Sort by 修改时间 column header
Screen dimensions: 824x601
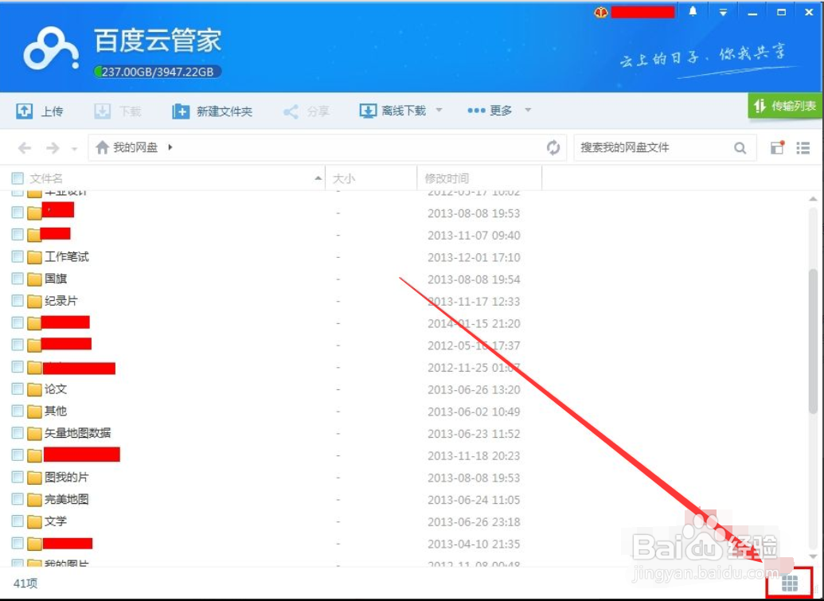pyautogui.click(x=446, y=178)
